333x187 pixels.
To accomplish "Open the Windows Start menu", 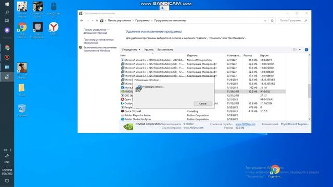I will coord(7,4).
